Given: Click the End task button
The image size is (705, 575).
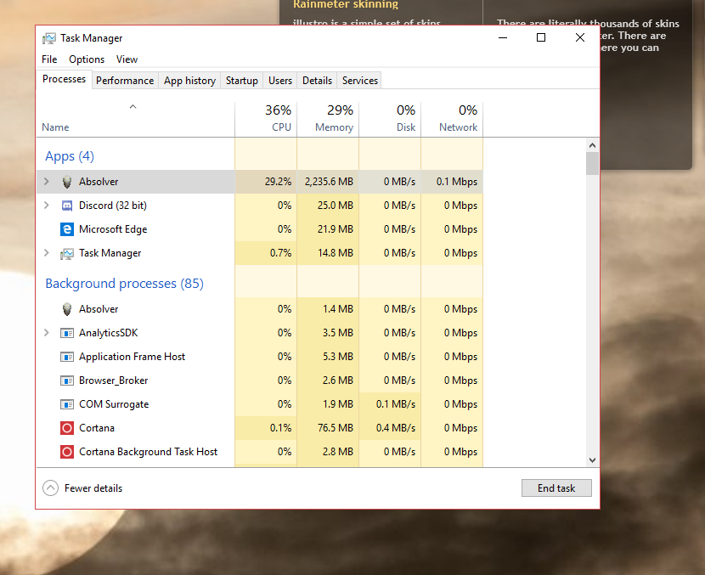Looking at the screenshot, I should pos(556,488).
